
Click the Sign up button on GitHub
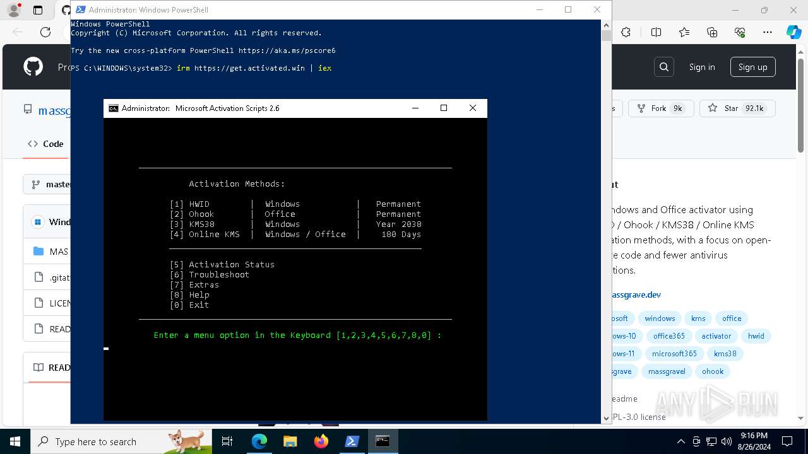[x=752, y=67]
